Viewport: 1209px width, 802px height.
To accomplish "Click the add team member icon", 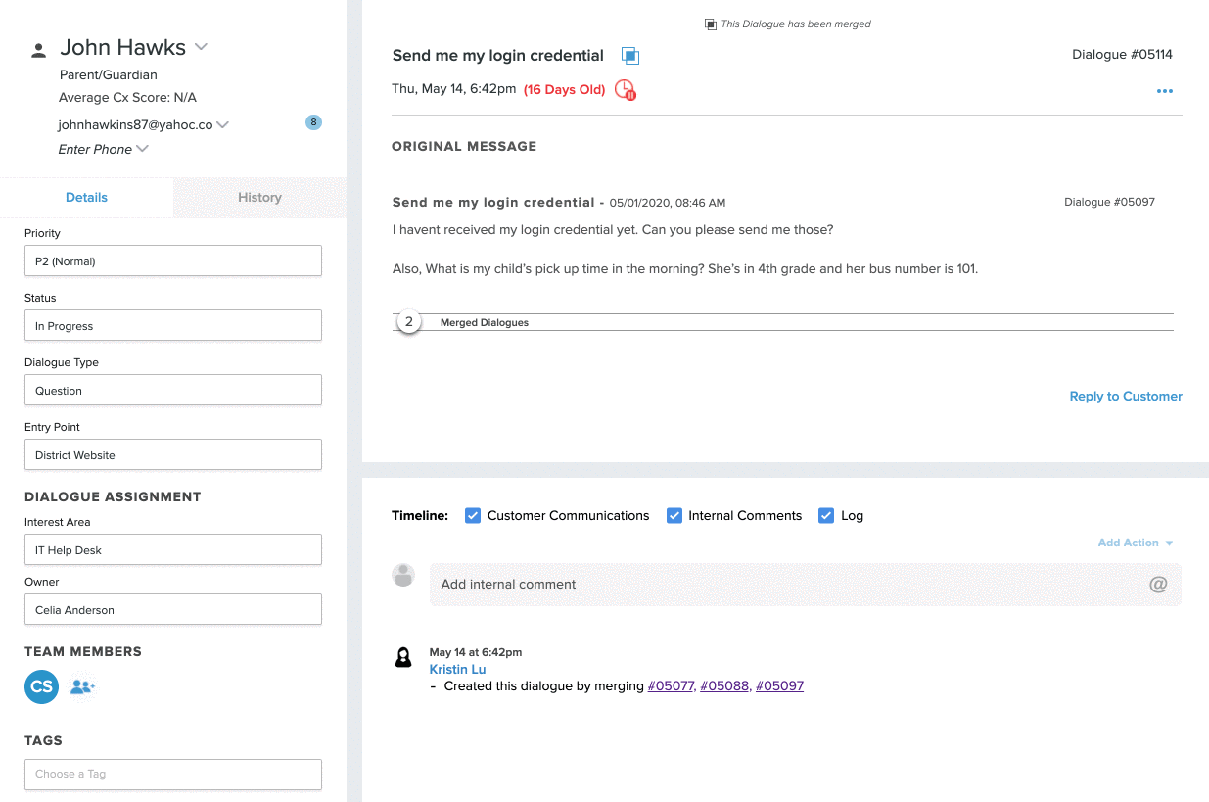I will coord(82,687).
